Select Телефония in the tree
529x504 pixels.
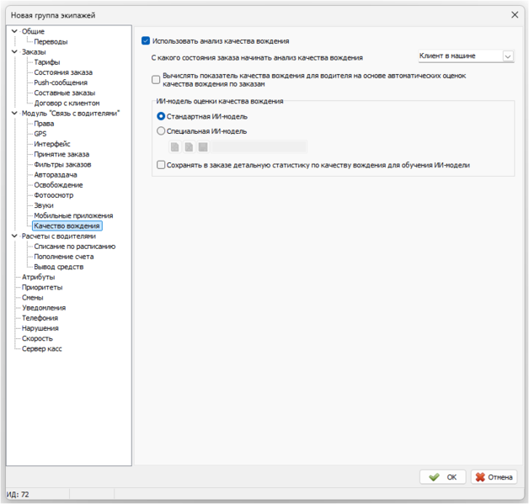tap(40, 318)
